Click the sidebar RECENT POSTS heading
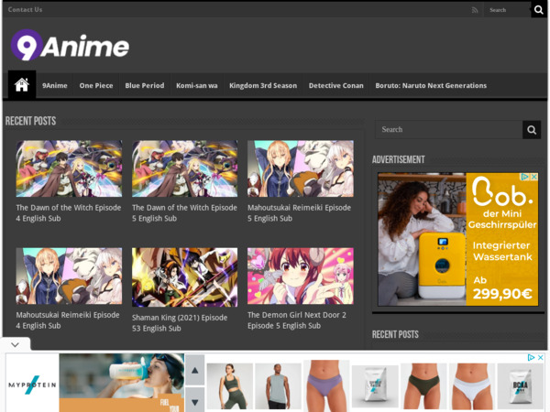The image size is (550, 412). [395, 334]
